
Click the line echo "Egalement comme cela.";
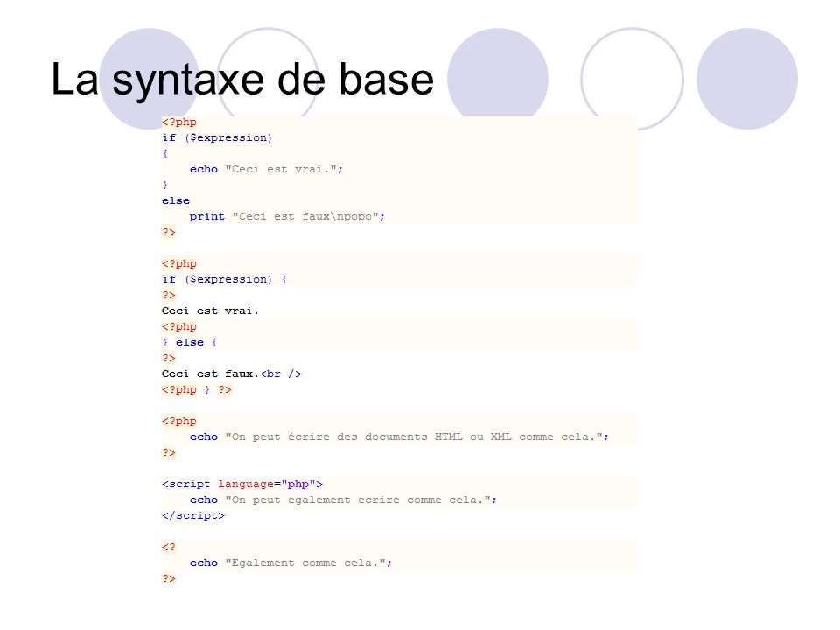(x=290, y=563)
